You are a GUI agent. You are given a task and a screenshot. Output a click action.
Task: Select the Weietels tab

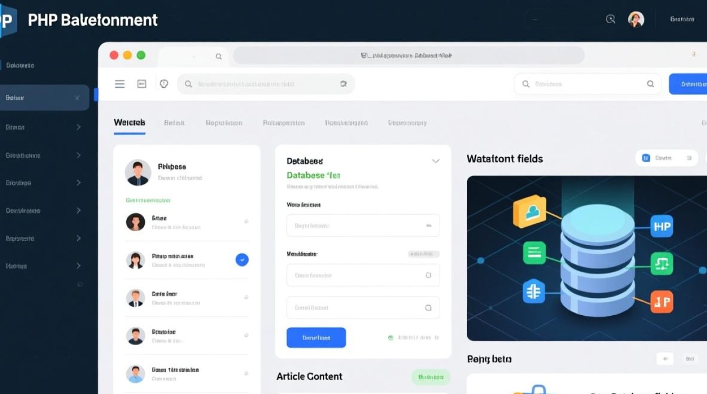point(129,123)
